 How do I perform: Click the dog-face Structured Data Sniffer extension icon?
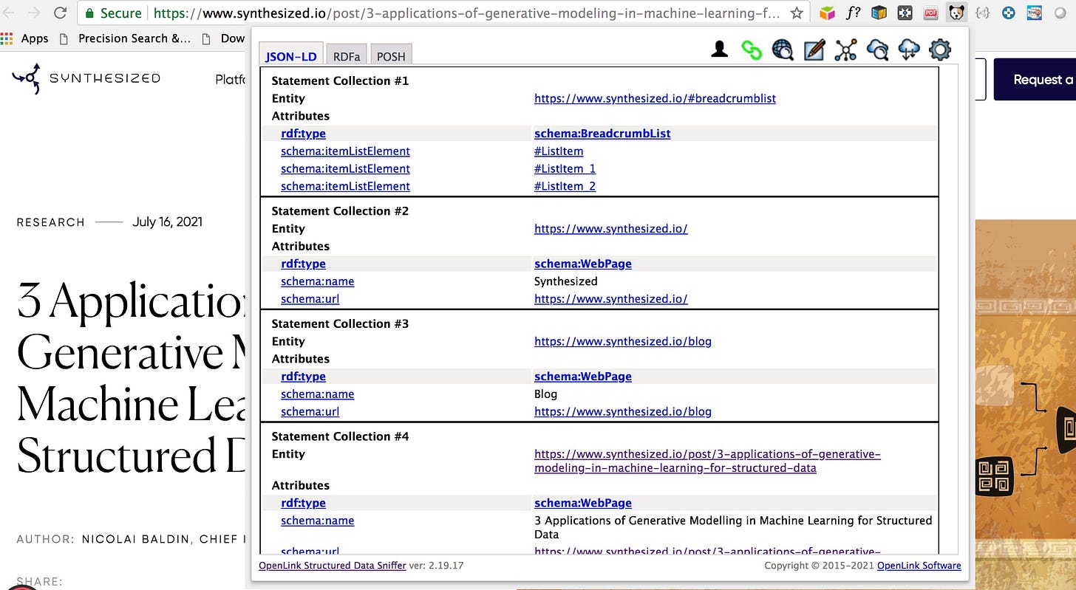(956, 13)
